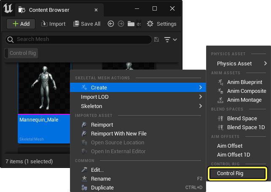This screenshot has width=271, height=192.
Task: Create a Blend Space
Action: (239, 118)
